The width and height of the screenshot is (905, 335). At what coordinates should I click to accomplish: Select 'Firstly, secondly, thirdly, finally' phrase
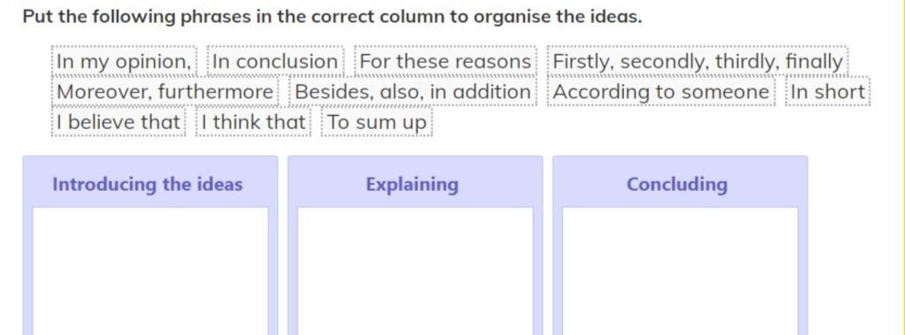point(697,61)
